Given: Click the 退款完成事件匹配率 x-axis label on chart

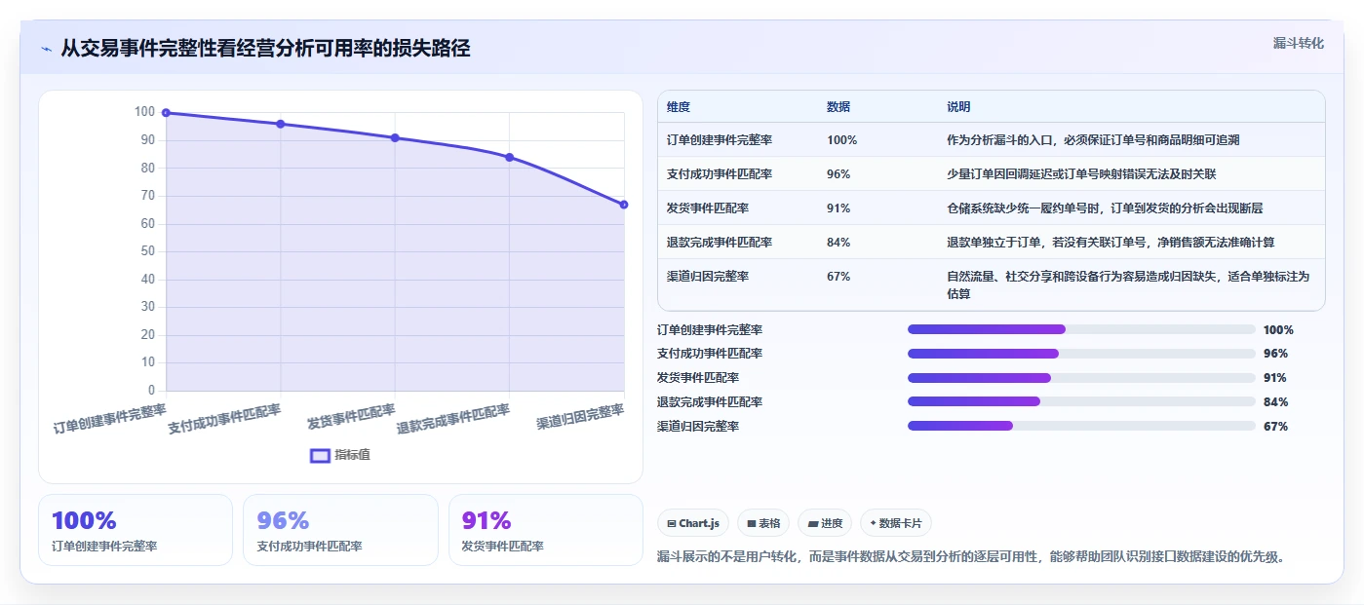Looking at the screenshot, I should coord(453,419).
